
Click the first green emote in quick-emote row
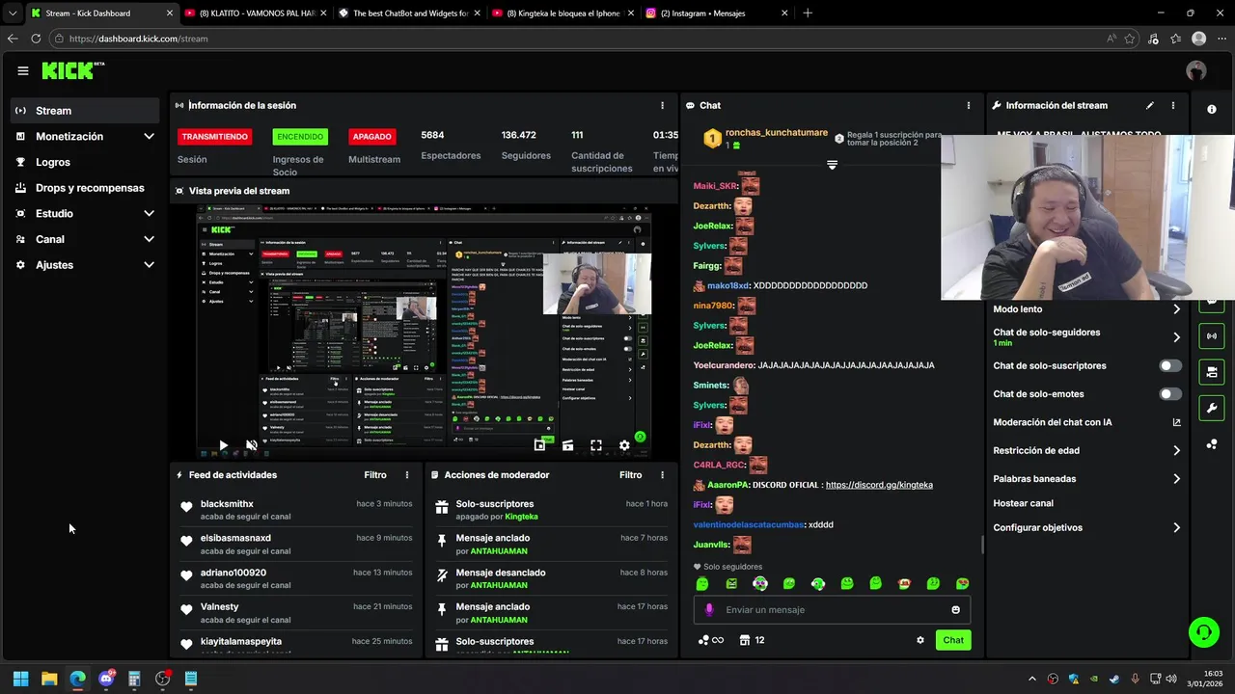tap(702, 583)
